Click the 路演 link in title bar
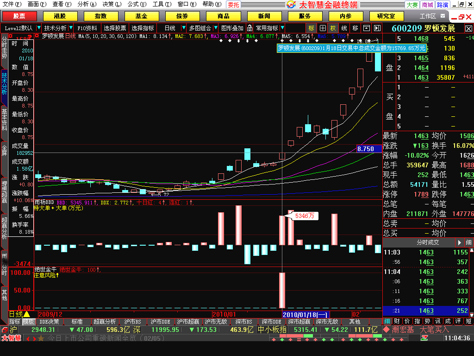Image resolution: width=474 pixels, height=356 pixels. [x=443, y=5]
